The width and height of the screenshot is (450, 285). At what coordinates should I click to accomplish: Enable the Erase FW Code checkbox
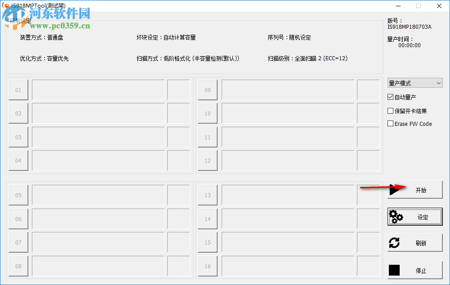point(390,124)
